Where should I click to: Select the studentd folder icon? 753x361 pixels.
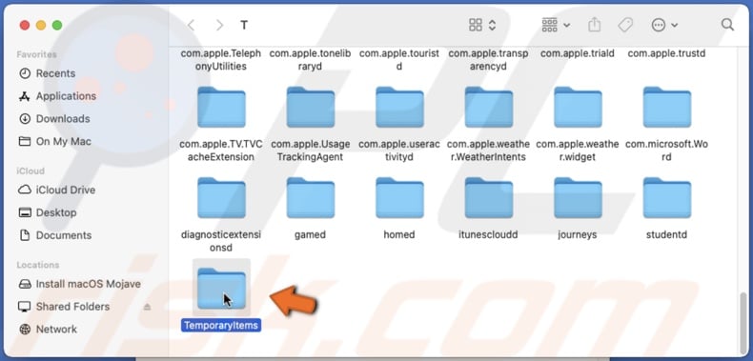(666, 198)
